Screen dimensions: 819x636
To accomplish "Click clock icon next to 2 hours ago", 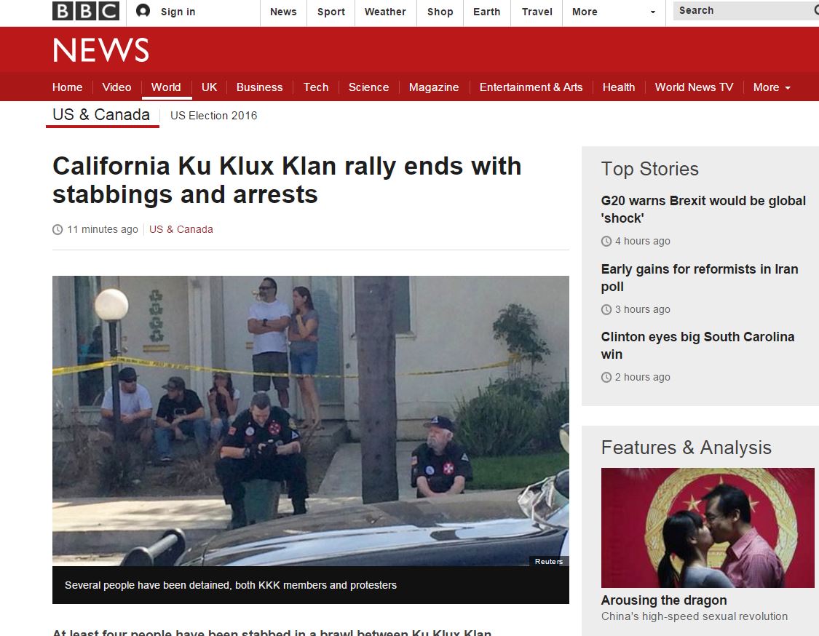I will pos(606,377).
